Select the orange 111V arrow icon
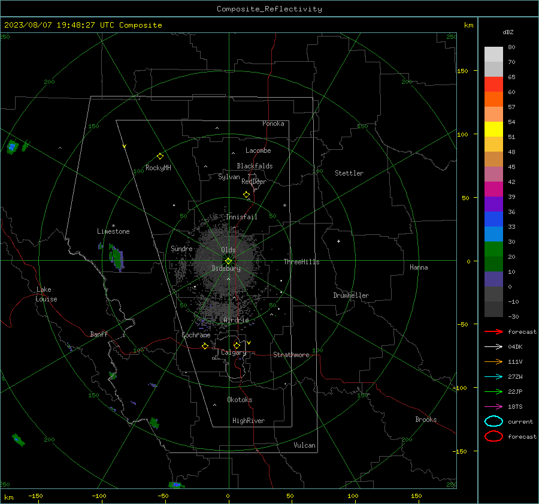Screen dimensions: 539x504 click(493, 361)
